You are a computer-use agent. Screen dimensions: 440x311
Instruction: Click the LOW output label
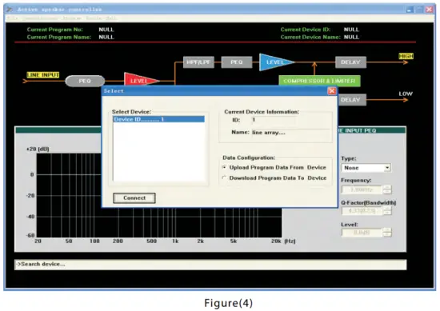click(406, 94)
